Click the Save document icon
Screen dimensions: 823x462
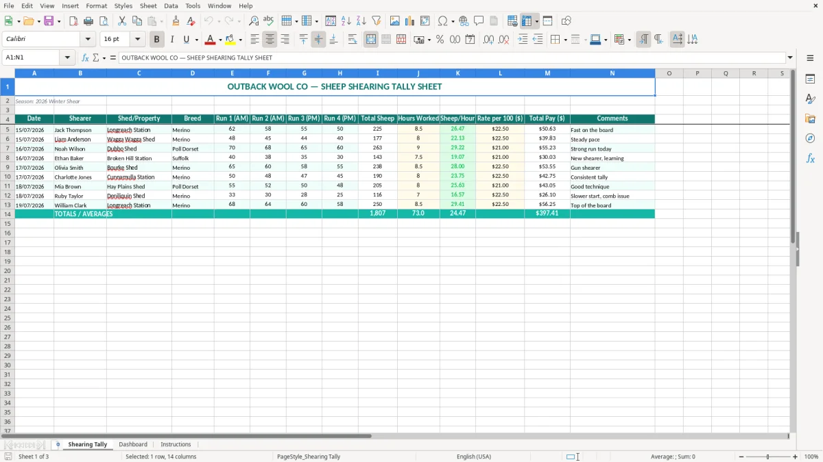tap(49, 21)
